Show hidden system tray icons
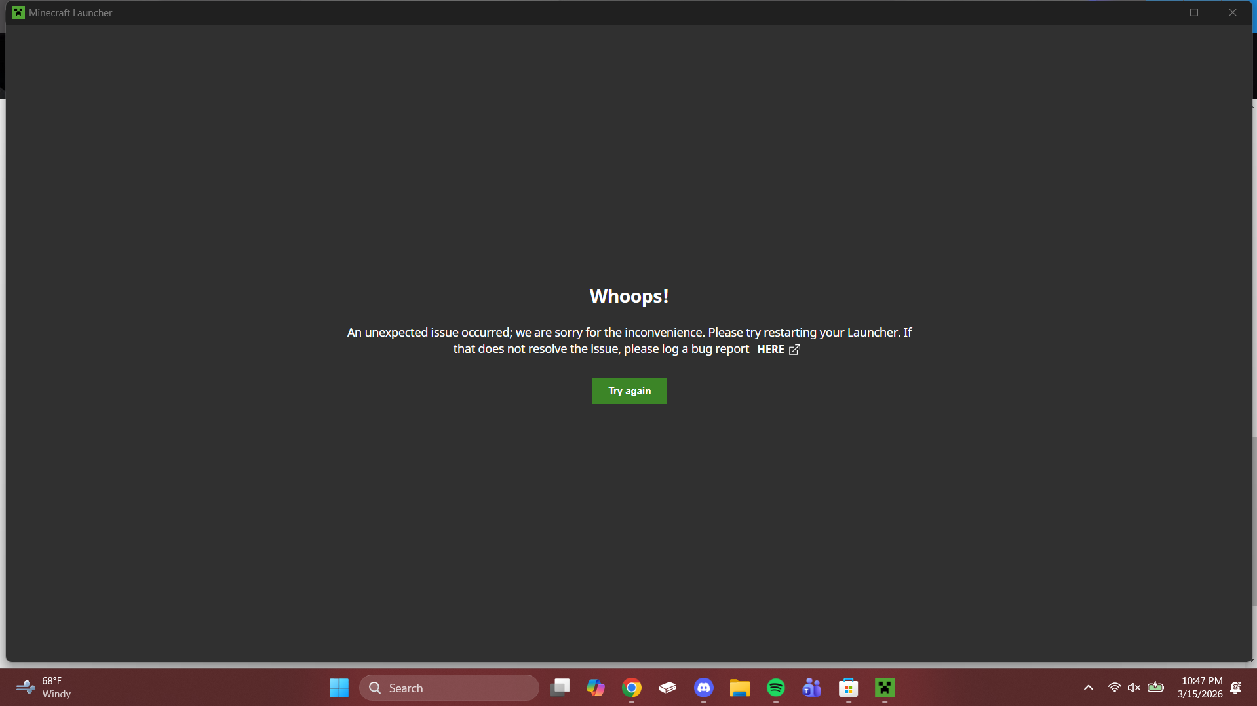This screenshot has height=706, width=1257. [1089, 688]
